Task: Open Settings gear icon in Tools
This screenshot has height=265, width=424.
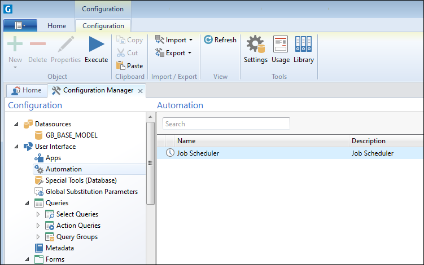Action: (255, 44)
